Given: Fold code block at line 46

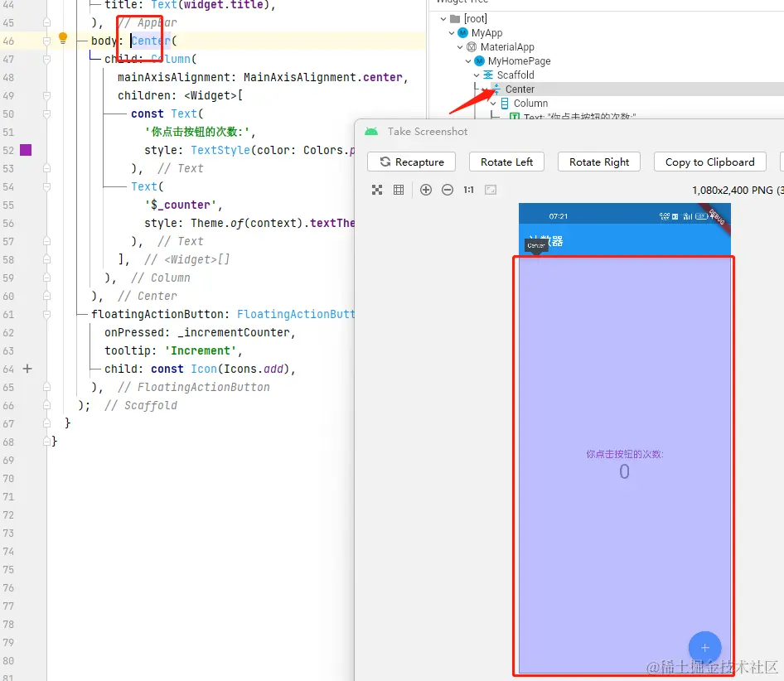Looking at the screenshot, I should pos(46,41).
